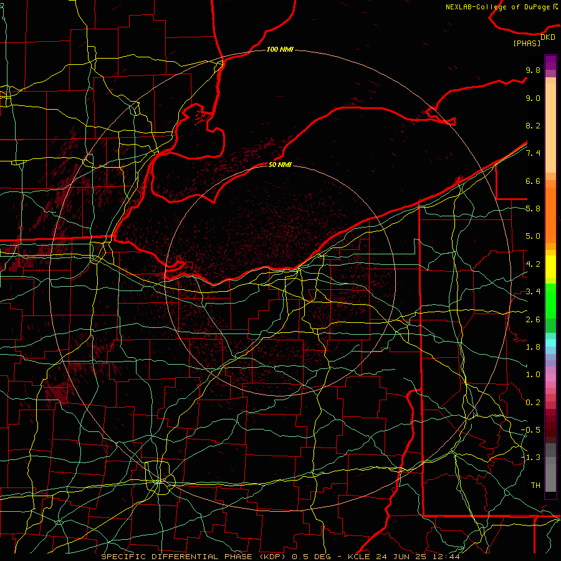Pick the pink band of the color bar
The width and height of the screenshot is (561, 561).
(550, 378)
